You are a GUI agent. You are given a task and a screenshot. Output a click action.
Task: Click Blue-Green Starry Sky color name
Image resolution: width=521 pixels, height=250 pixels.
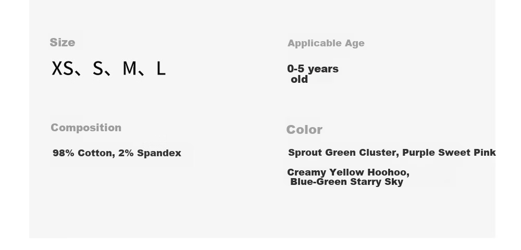346,182
